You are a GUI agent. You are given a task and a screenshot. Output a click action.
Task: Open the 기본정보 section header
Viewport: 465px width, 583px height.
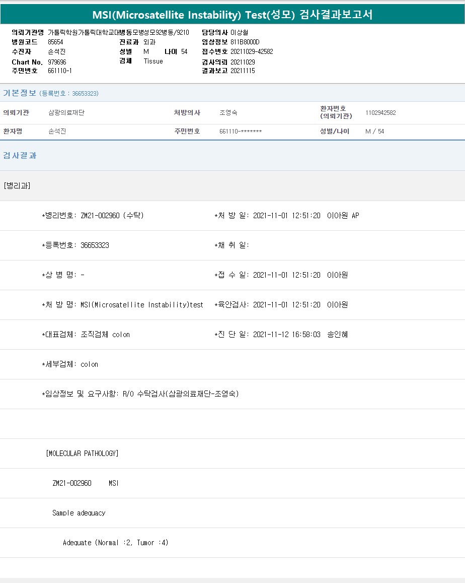pos(20,93)
